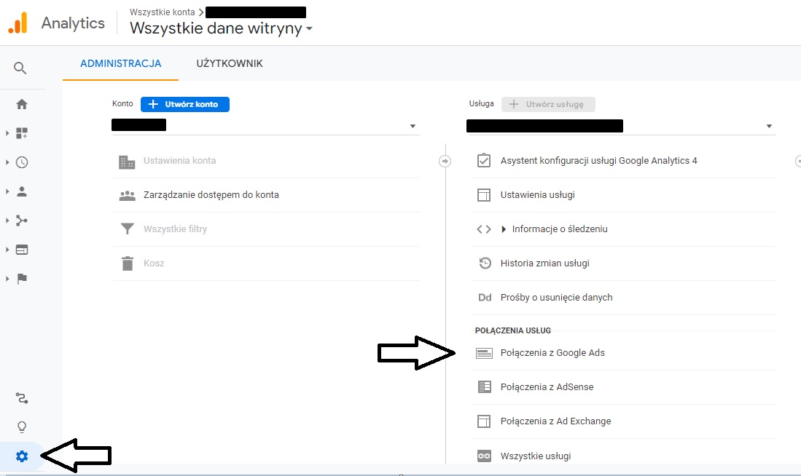This screenshot has height=476, width=801.
Task: Open the Conversions flag icon in sidebar
Action: coord(22,279)
